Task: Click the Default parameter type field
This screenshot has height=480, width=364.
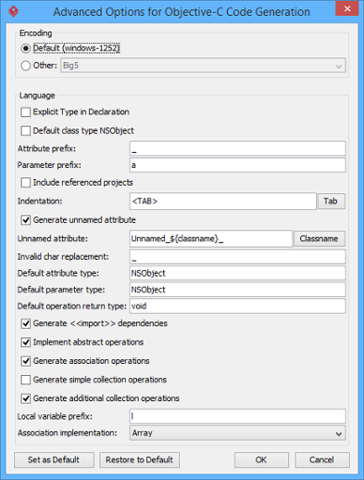Action: coord(237,290)
